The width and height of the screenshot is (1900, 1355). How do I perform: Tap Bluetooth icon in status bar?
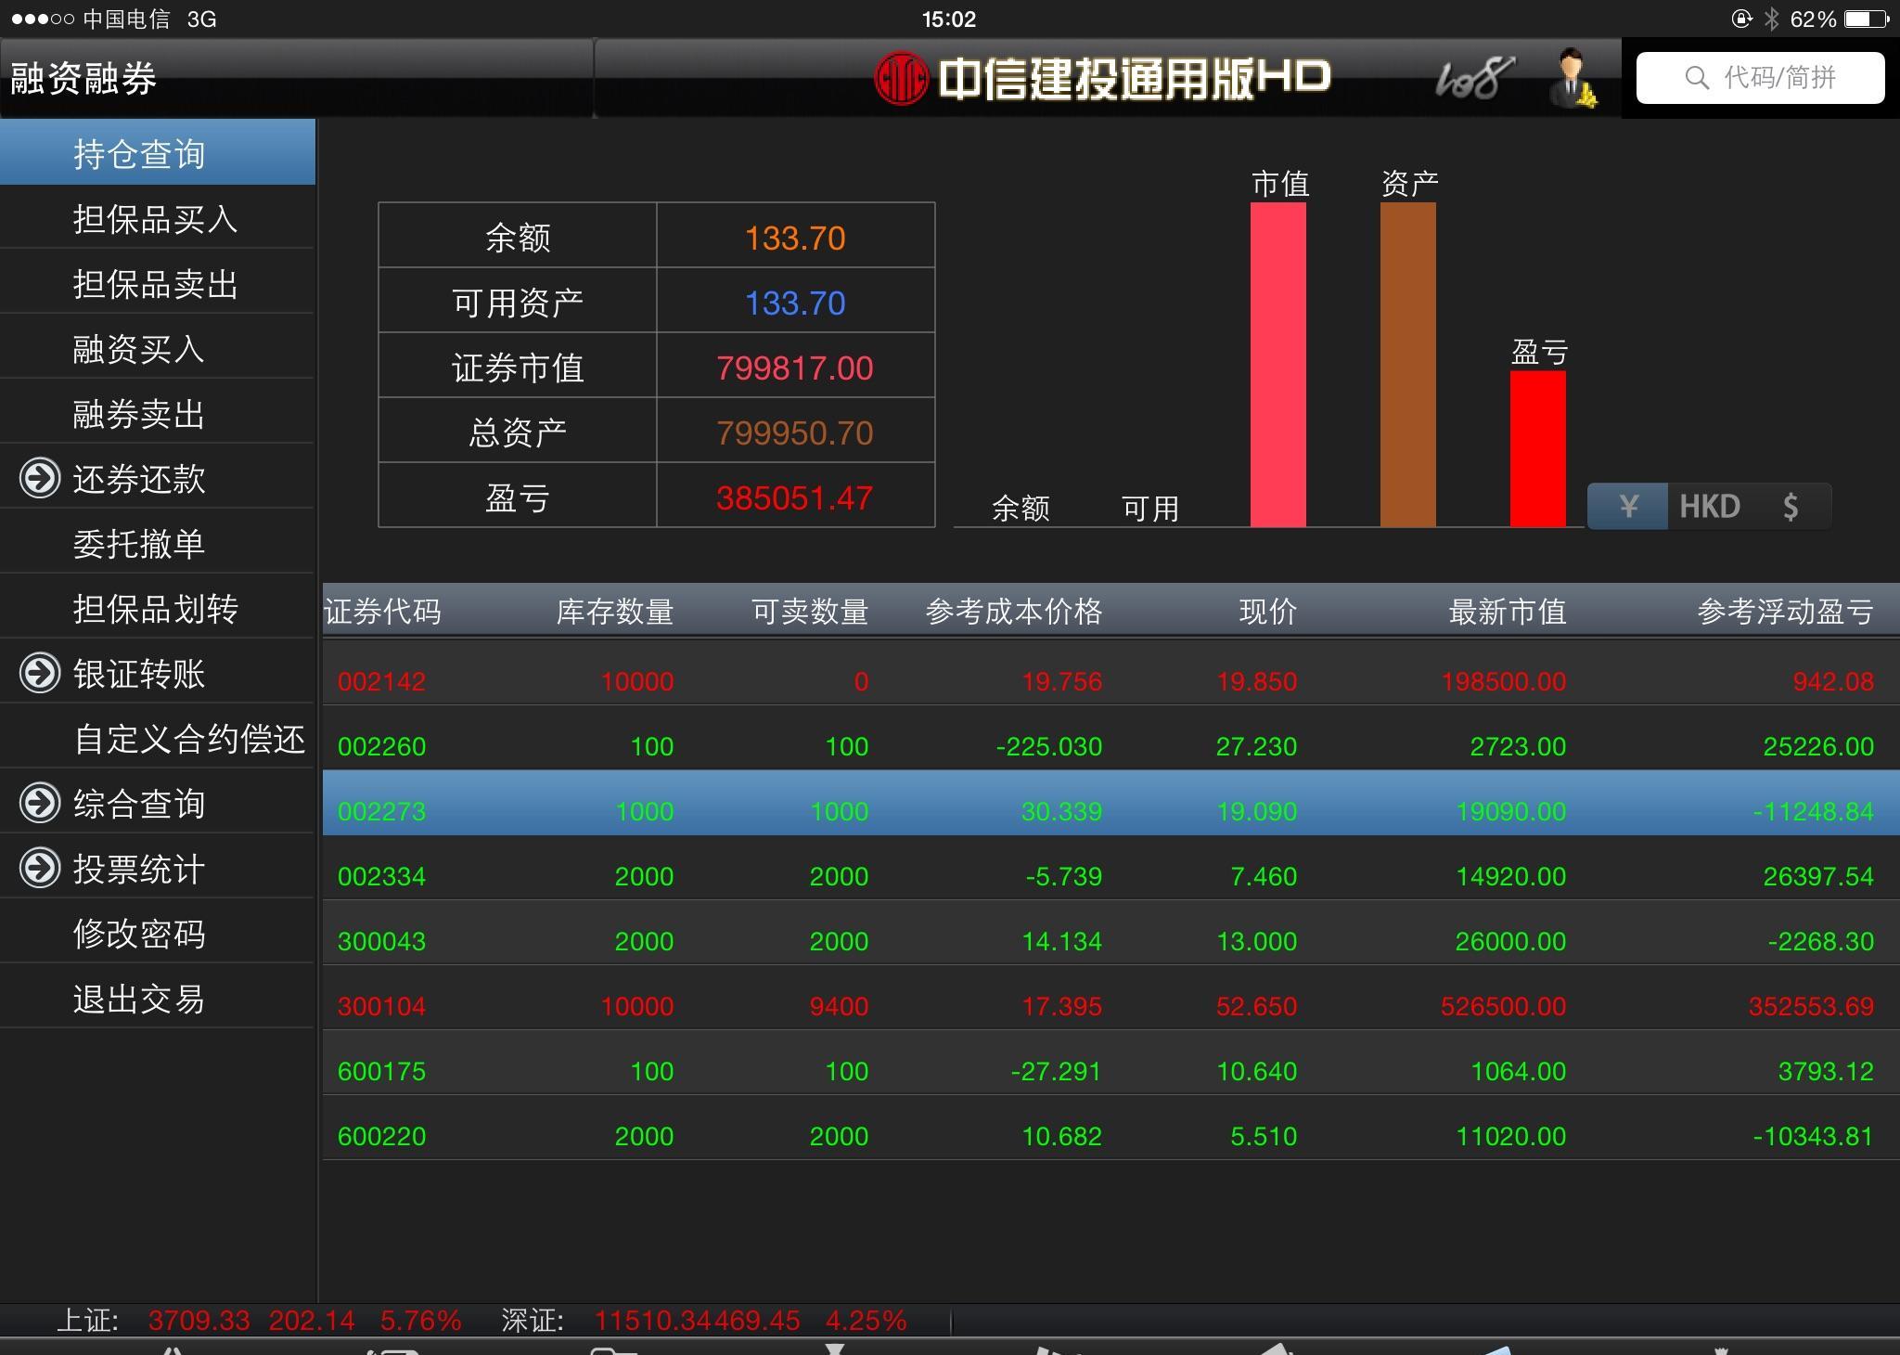pyautogui.click(x=1771, y=19)
